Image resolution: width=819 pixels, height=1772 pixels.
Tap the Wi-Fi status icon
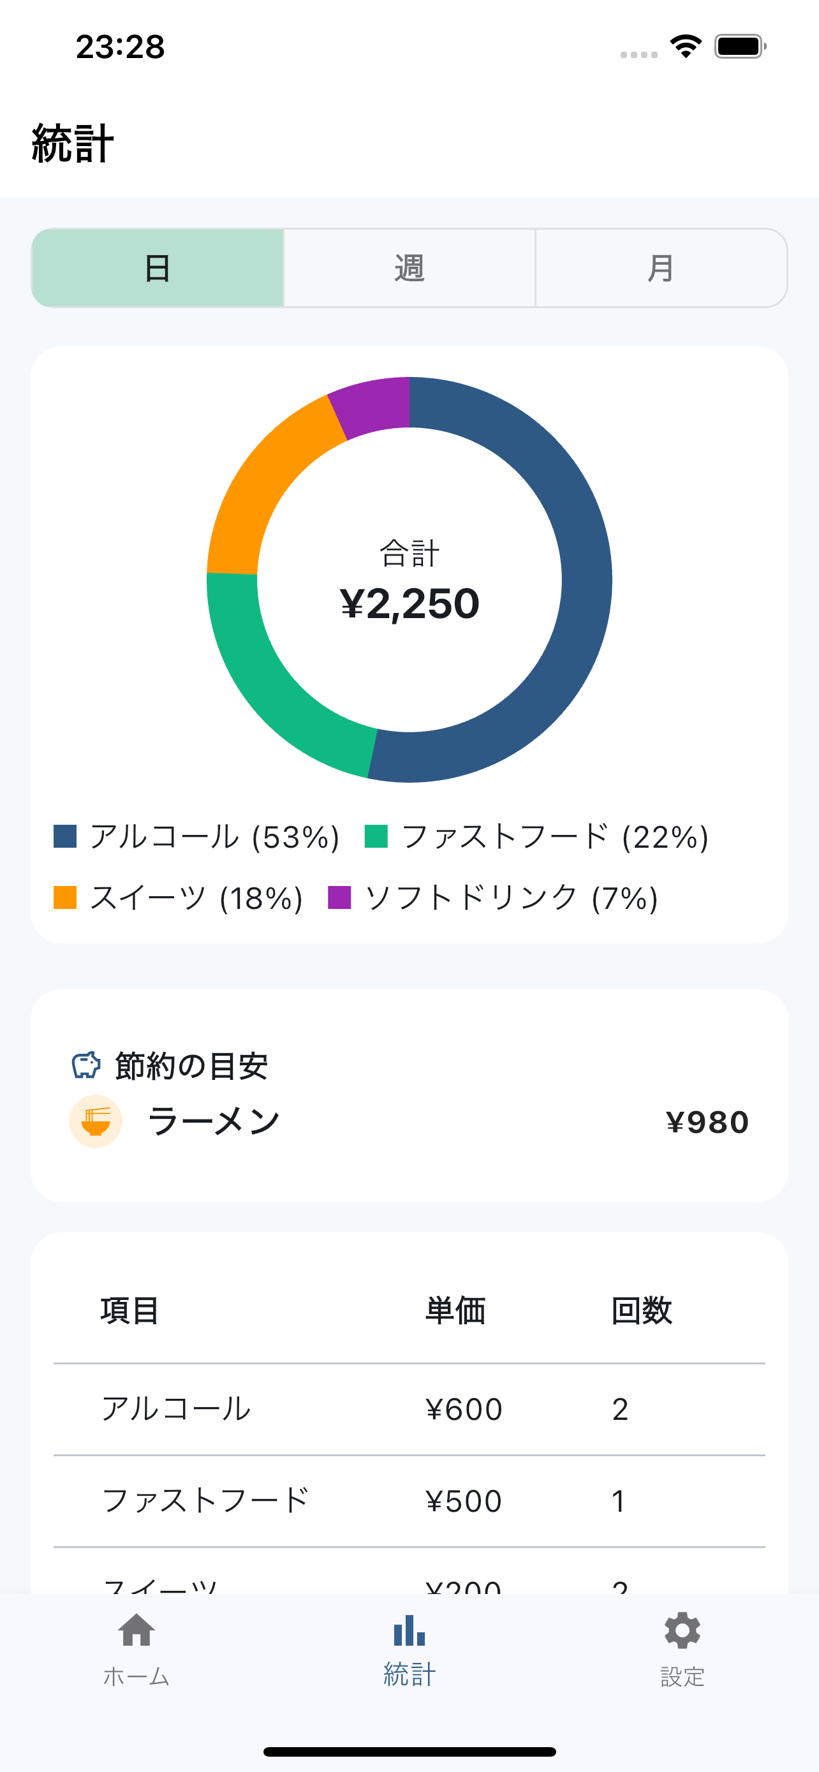686,47
